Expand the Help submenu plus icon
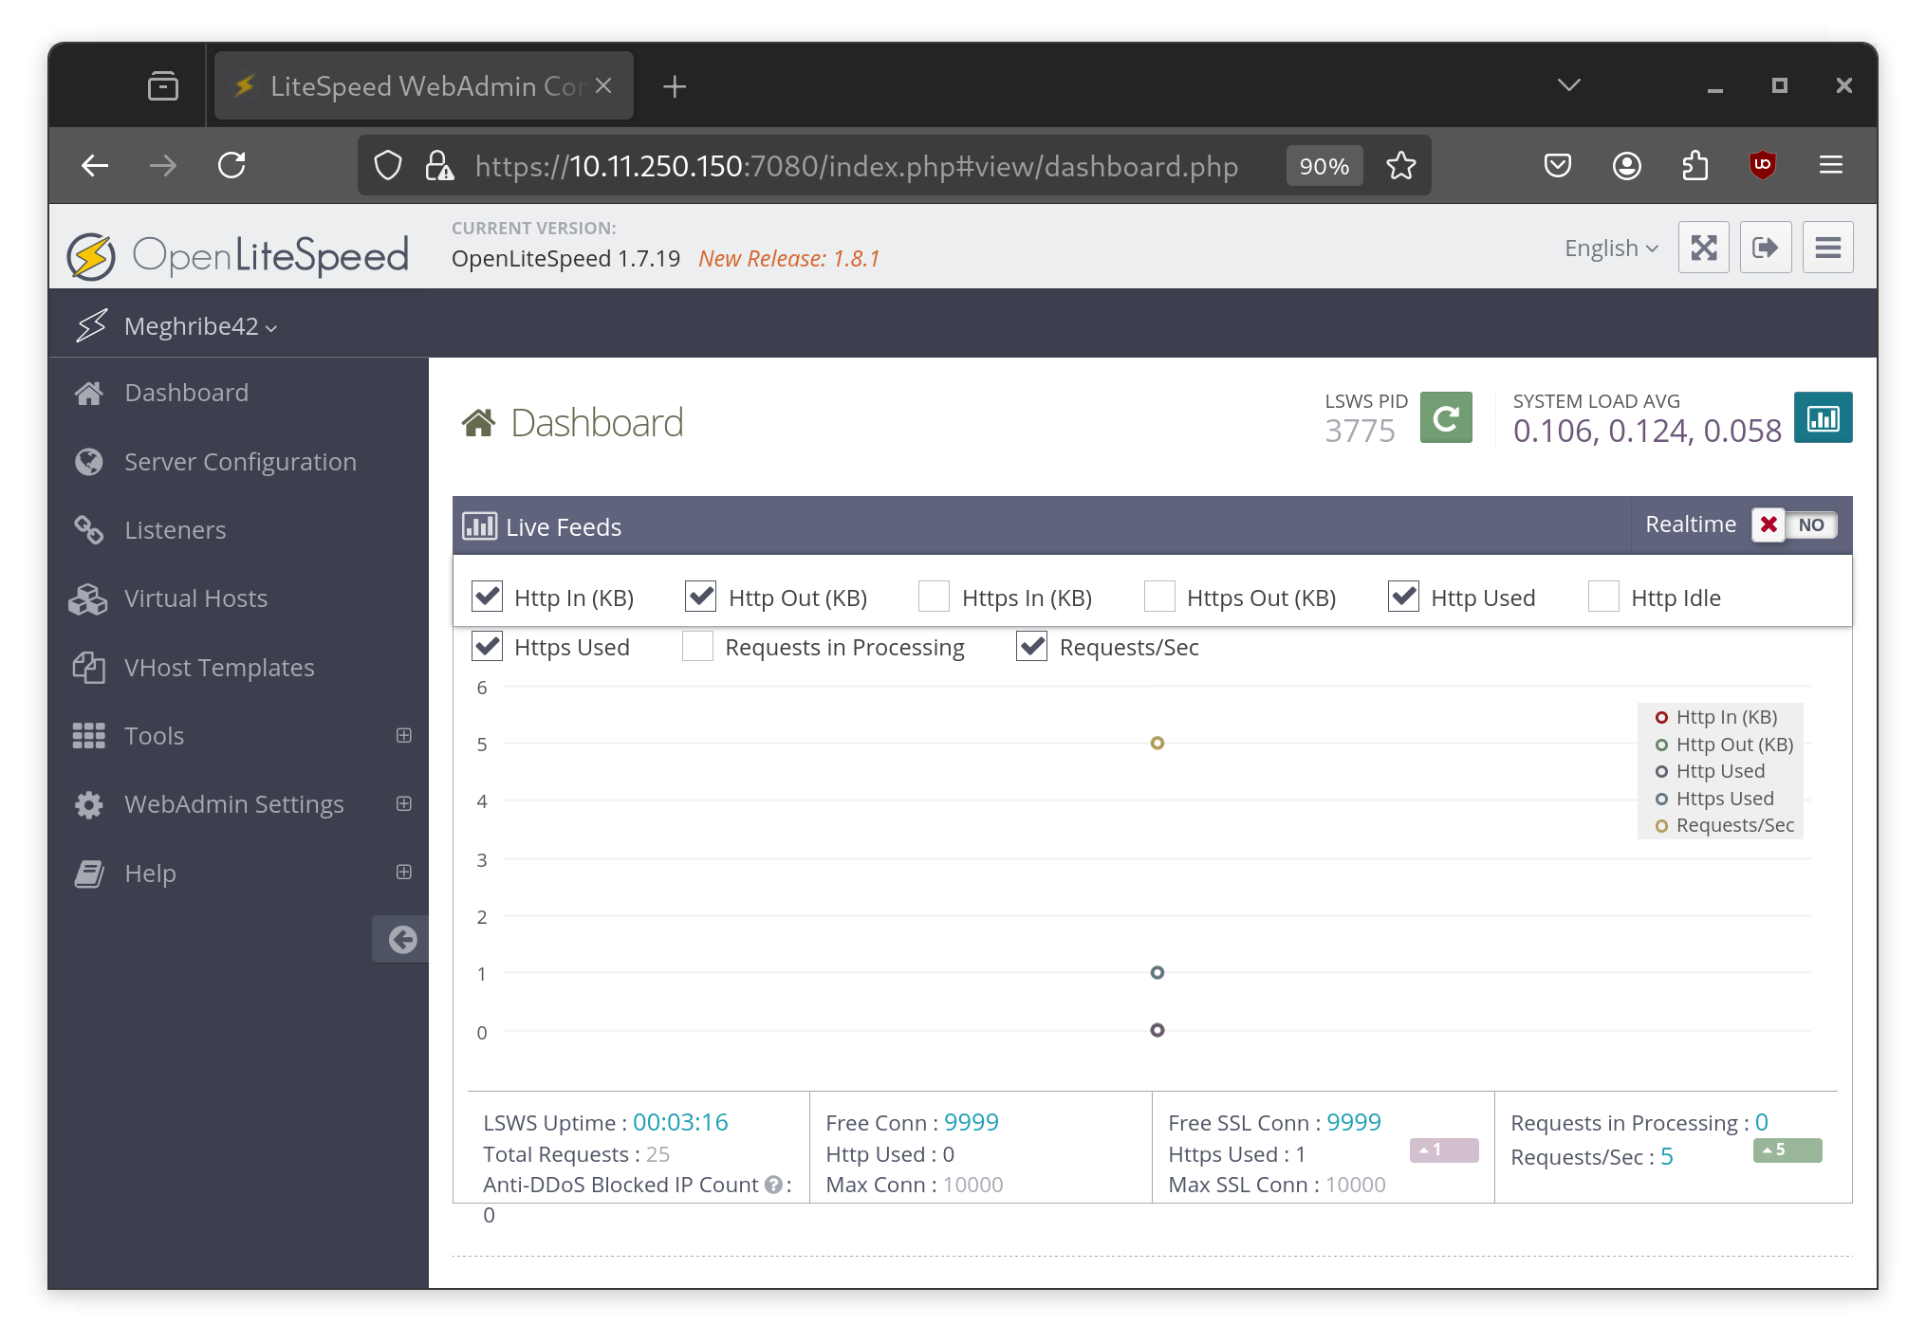1926x1343 pixels. coord(404,873)
